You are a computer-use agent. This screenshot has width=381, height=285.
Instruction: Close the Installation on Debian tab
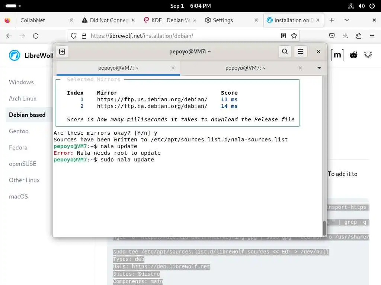[318, 20]
